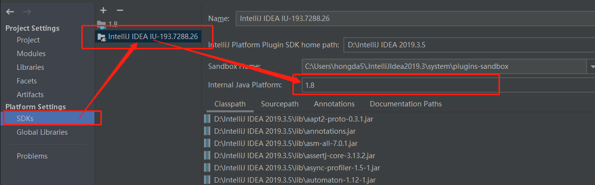Click the automaton-1.12-1.jar library icon
595x185 pixels.
(x=208, y=180)
